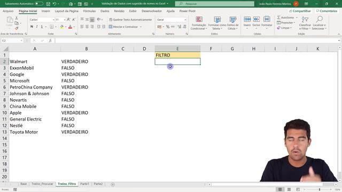
Task: Click the text Orientation icon
Action: (99, 20)
